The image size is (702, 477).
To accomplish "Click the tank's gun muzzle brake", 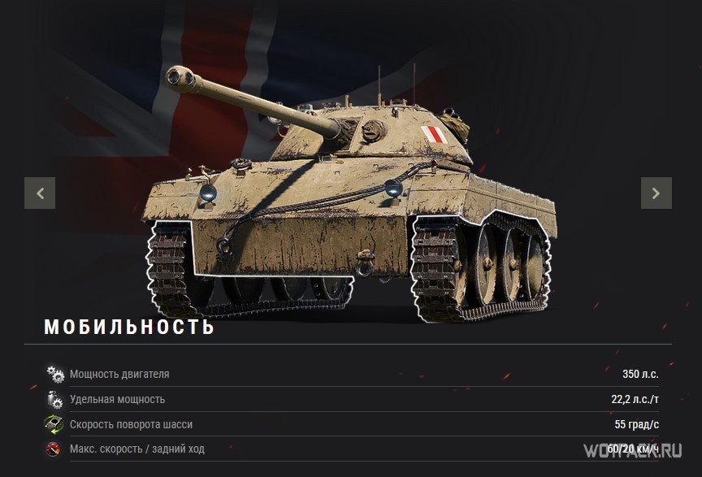I will tap(181, 79).
